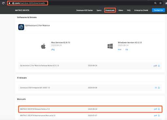Reload the page with the refresh icon
Viewport: 167px width, 120px height.
pyautogui.click(x=3, y=3)
